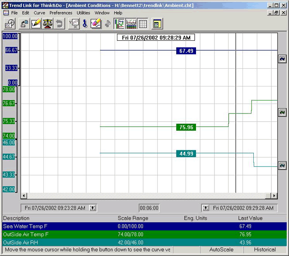Open the Preferences menu
The width and height of the screenshot is (289, 256).
(61, 13)
